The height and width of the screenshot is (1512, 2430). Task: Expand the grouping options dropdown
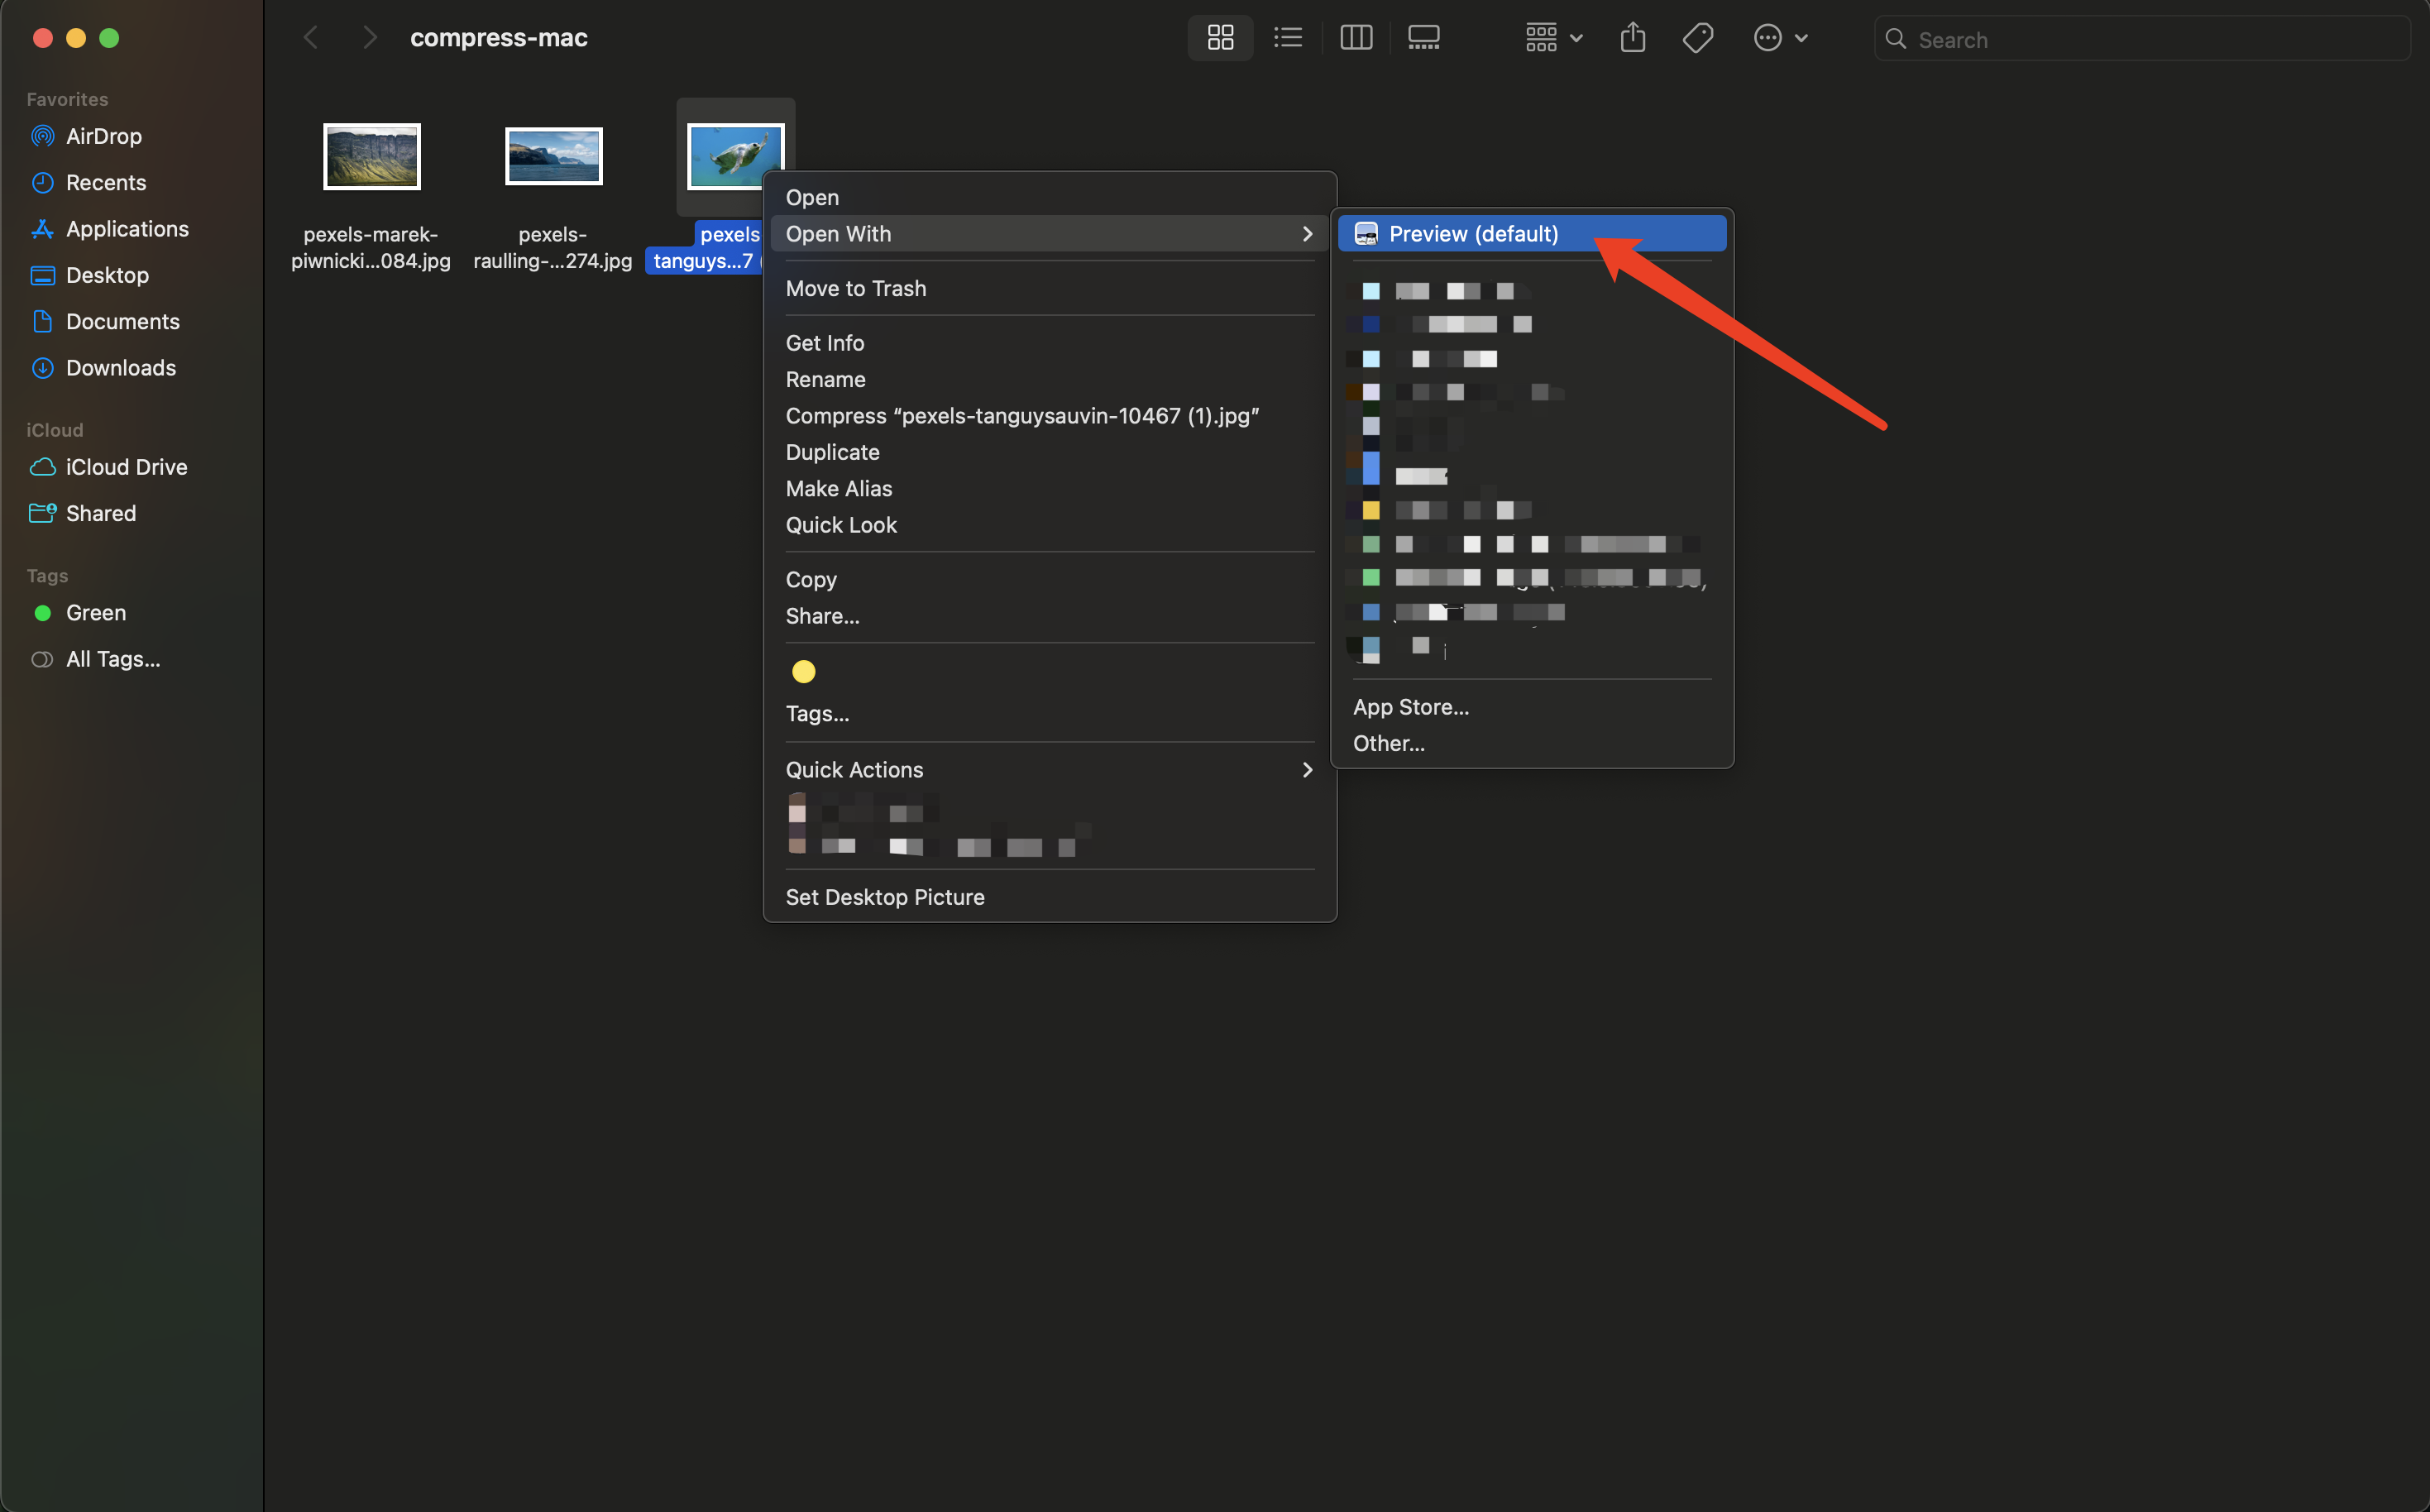pyautogui.click(x=1550, y=37)
